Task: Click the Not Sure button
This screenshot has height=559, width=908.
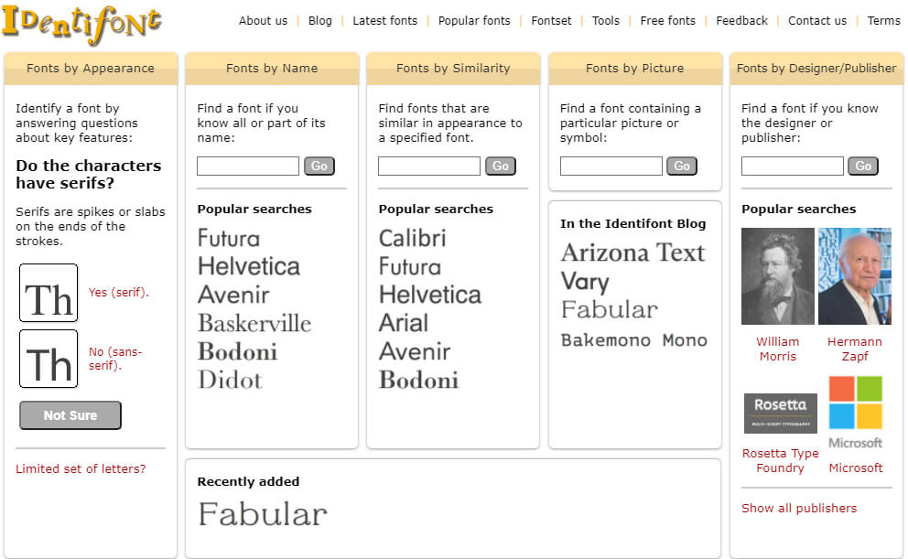Action: [x=70, y=414]
